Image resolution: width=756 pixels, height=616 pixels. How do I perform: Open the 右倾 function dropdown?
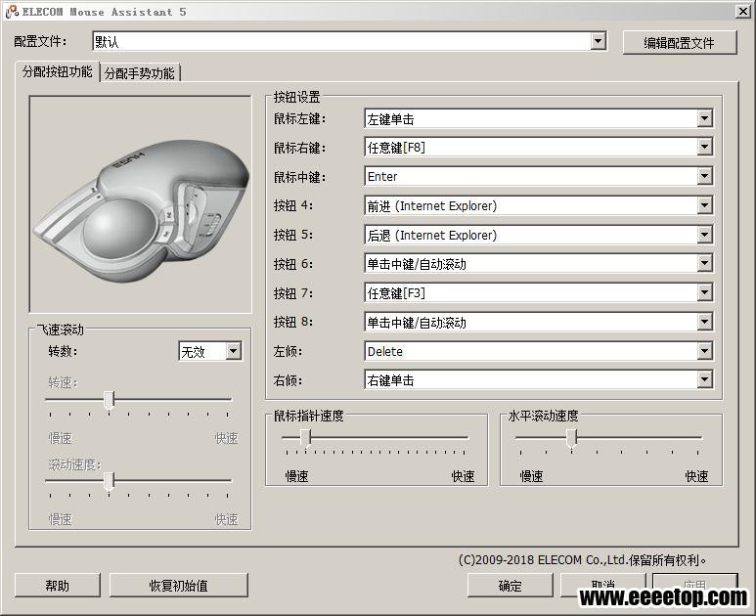539,380
